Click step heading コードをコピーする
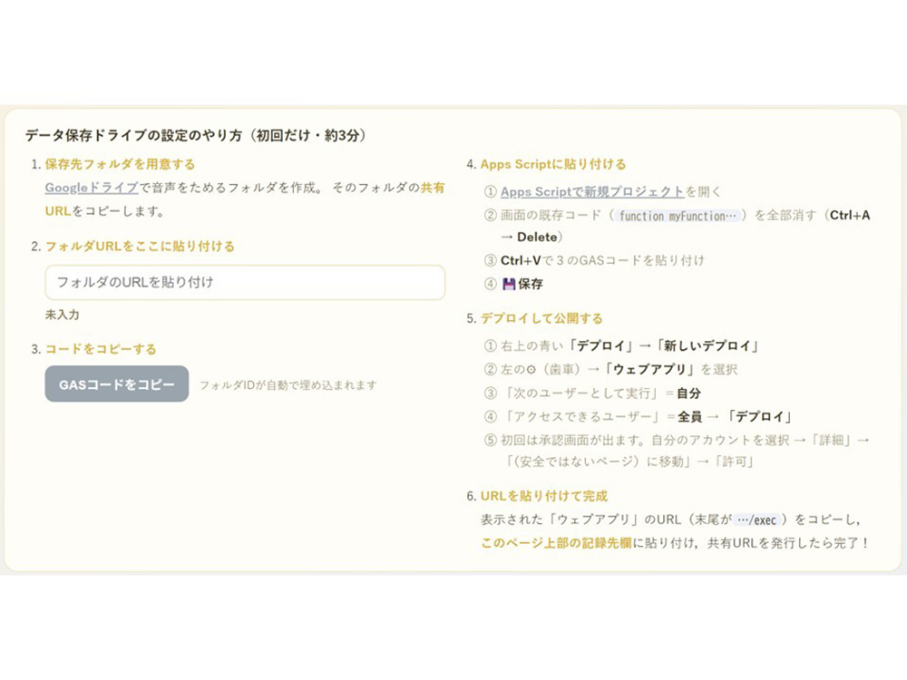This screenshot has height=680, width=907. (101, 349)
